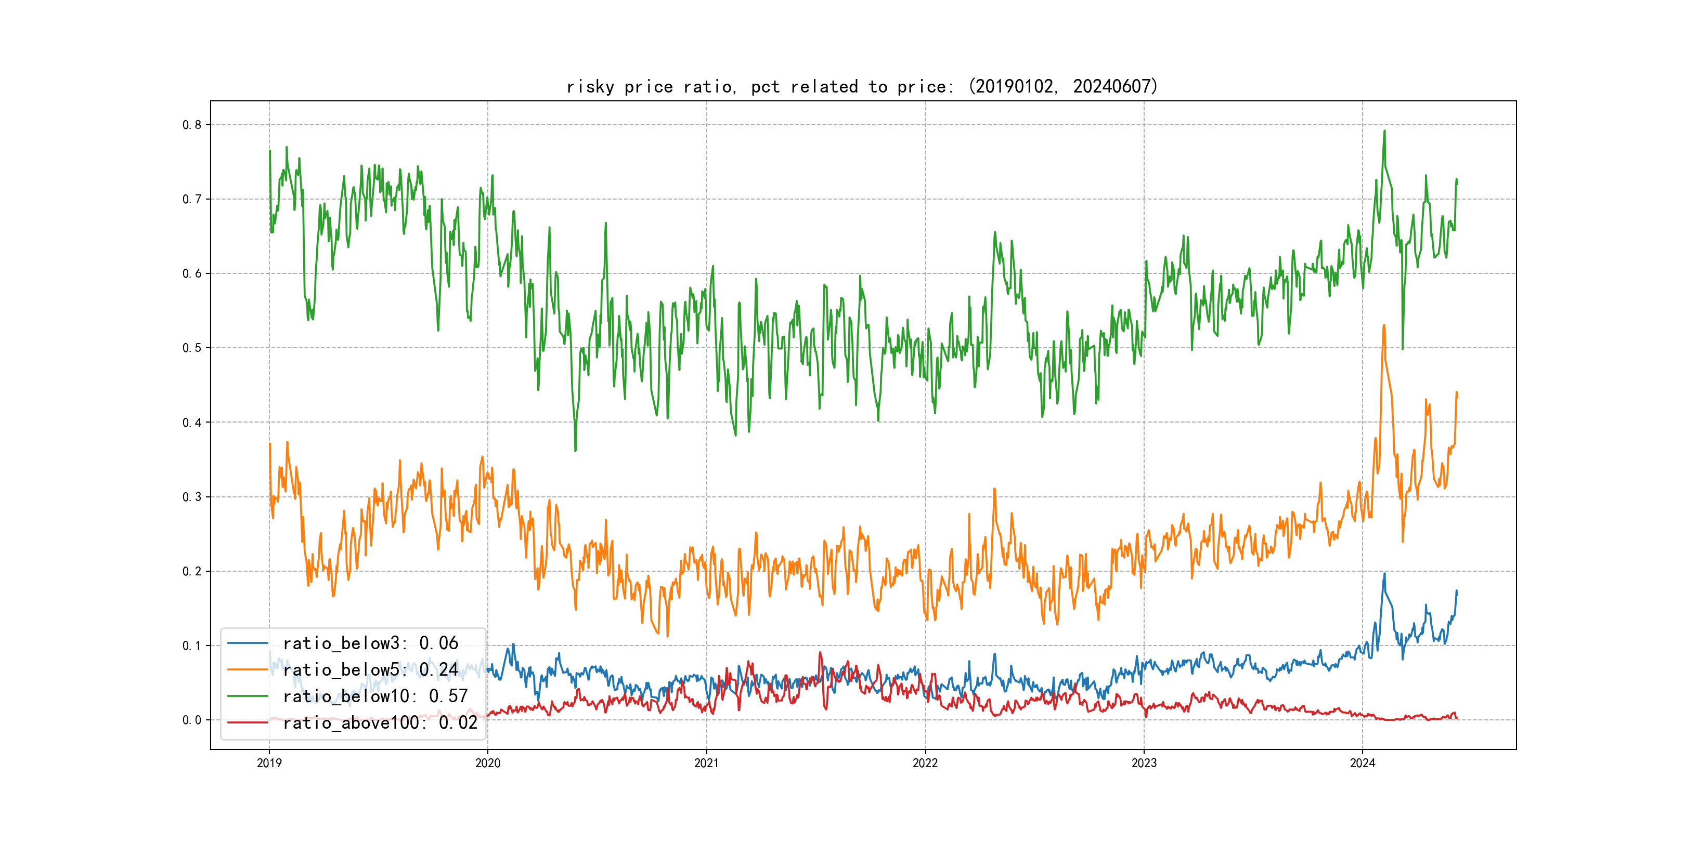This screenshot has height=842, width=1685.
Task: Click the 2021 x-axis tick label
Action: (x=706, y=763)
